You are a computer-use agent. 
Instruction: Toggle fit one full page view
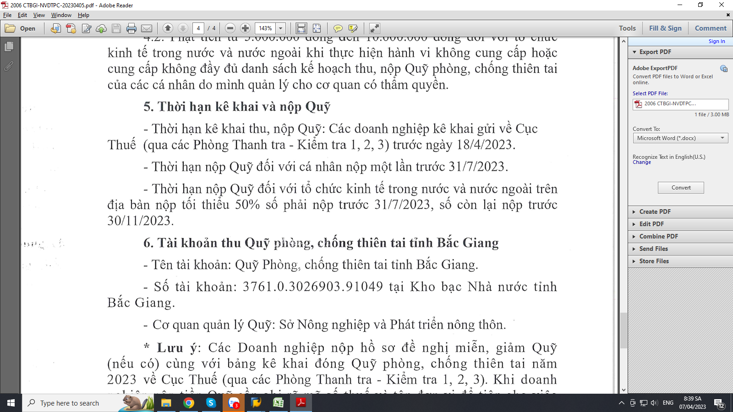click(x=317, y=28)
